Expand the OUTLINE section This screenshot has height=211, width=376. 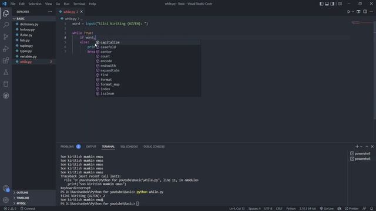point(34,192)
